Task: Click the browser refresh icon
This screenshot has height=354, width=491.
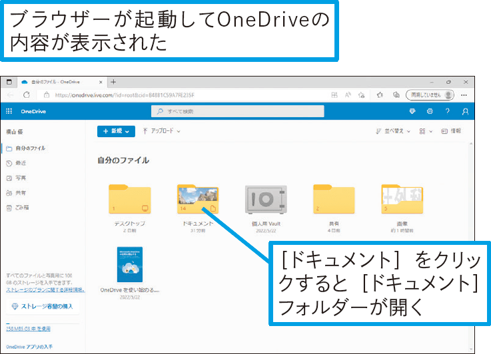Action: coord(27,94)
